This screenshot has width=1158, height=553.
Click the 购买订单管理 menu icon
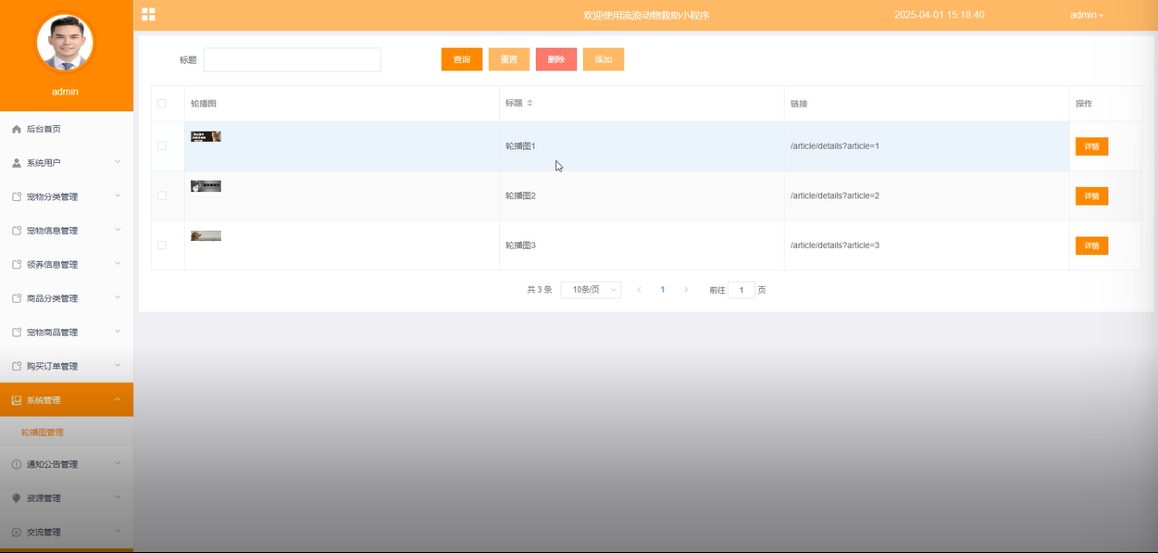point(17,366)
